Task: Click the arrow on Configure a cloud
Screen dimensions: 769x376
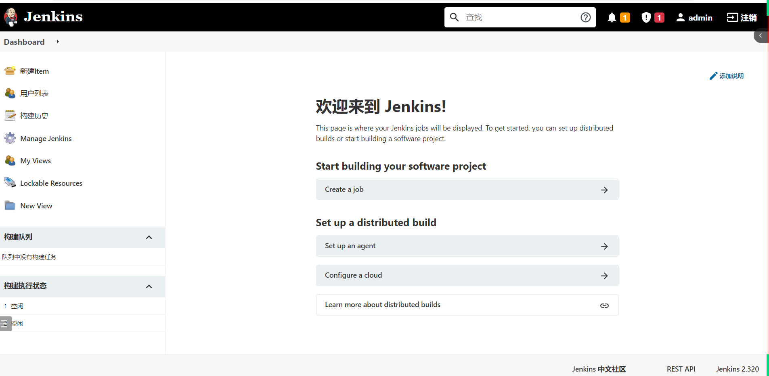Action: tap(604, 276)
